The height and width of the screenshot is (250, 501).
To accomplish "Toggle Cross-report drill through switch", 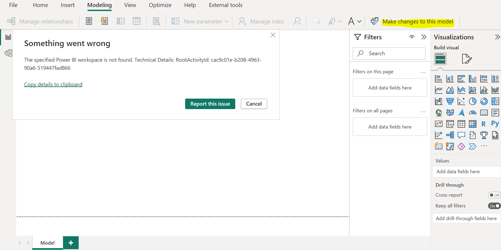I will click(x=495, y=195).
